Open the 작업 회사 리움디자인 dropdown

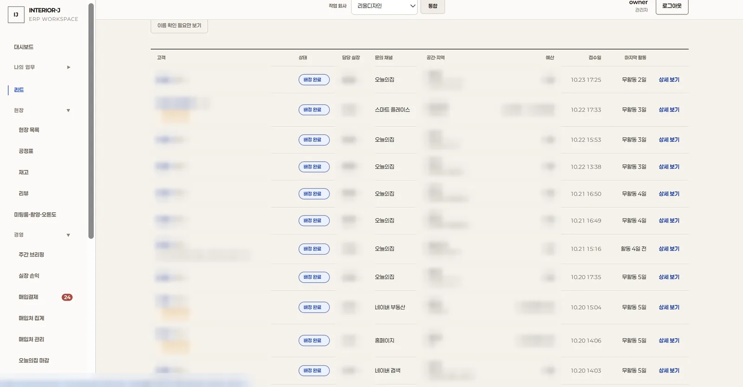(385, 6)
